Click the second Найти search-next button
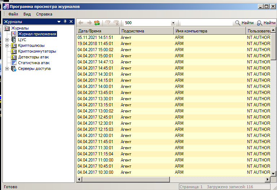Image resolution: width=277 pixels, height=190 pixels. 266,23
